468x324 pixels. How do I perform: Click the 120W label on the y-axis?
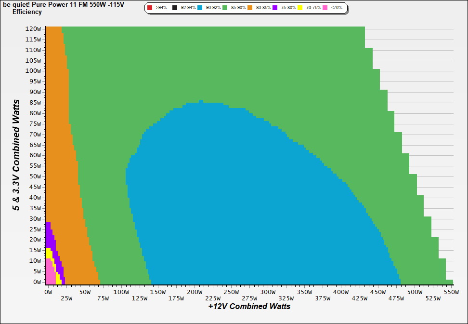pyautogui.click(x=34, y=28)
